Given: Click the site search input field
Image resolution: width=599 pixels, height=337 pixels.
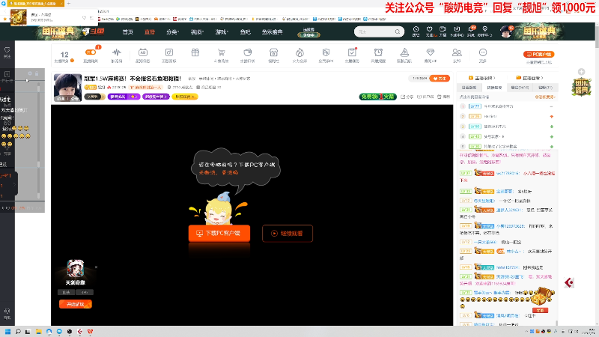Looking at the screenshot, I should coord(374,31).
